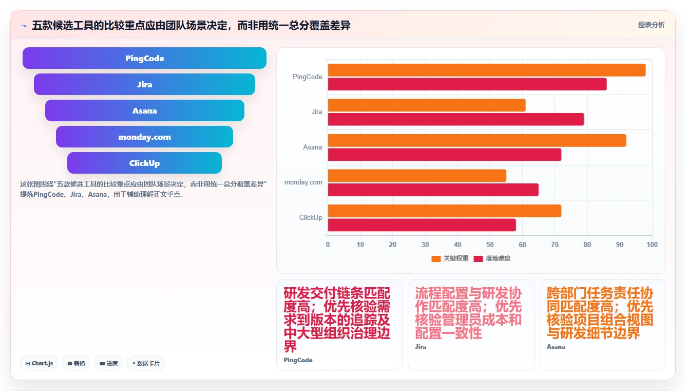
Task: Click the Asana y-axis label
Action: [313, 147]
